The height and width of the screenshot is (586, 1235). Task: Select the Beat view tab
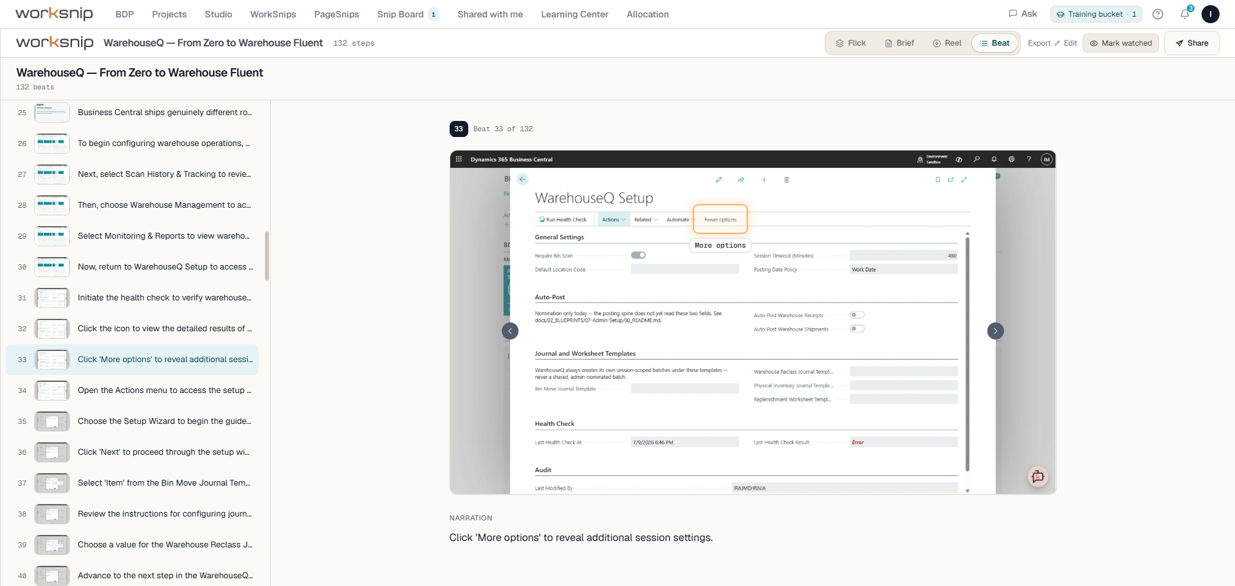coord(994,43)
